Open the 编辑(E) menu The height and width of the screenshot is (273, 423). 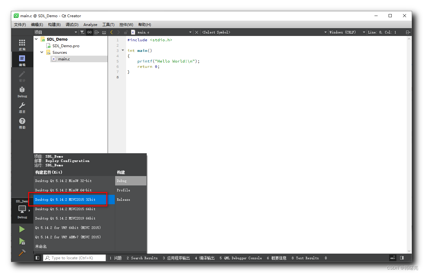[37, 24]
